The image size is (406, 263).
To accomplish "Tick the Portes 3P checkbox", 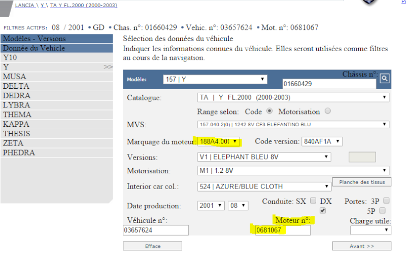I will tap(386, 201).
